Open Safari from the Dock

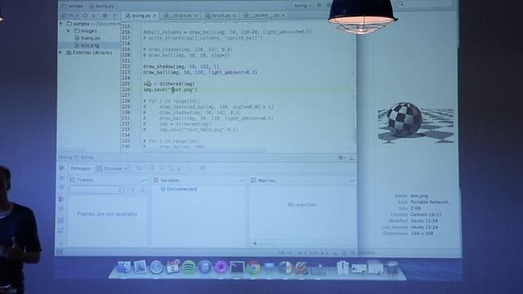pos(156,267)
